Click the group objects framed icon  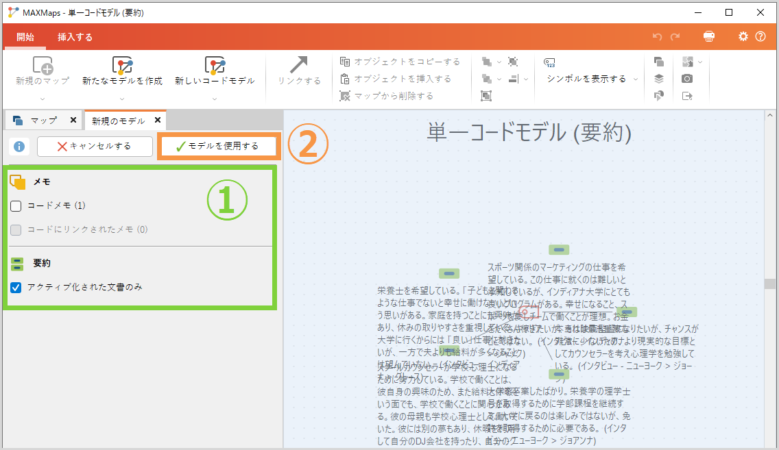486,96
